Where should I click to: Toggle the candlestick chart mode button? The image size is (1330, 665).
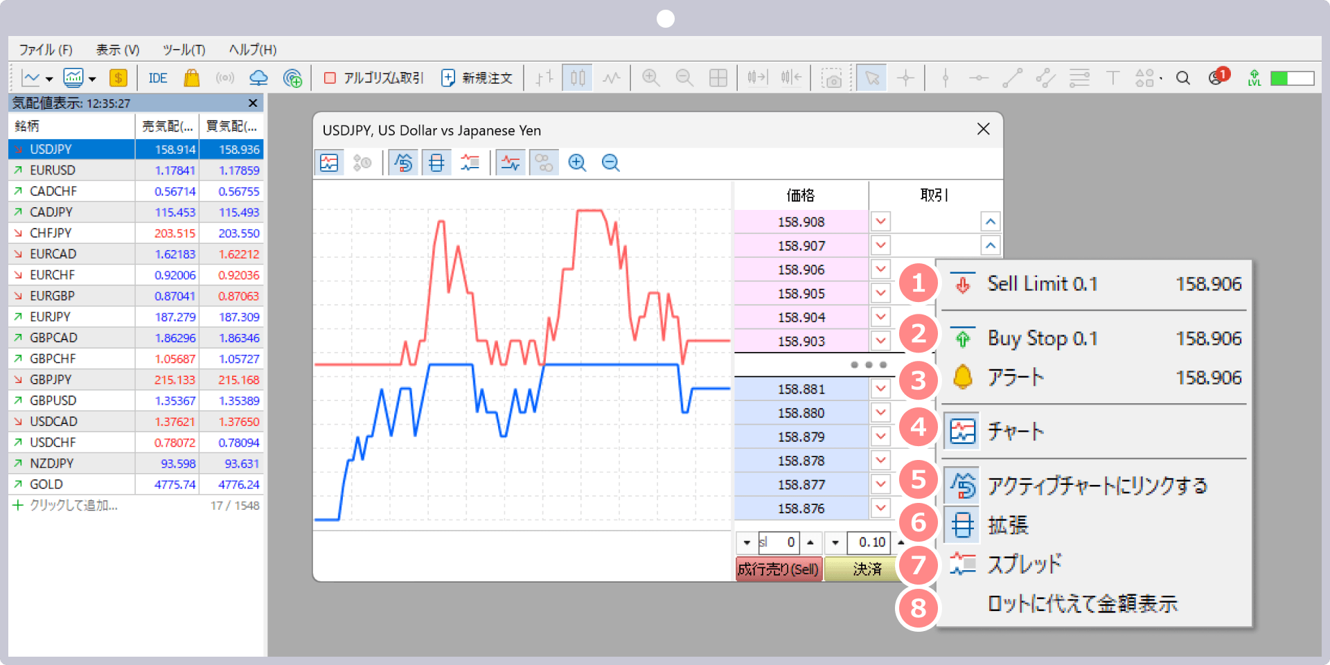point(578,78)
